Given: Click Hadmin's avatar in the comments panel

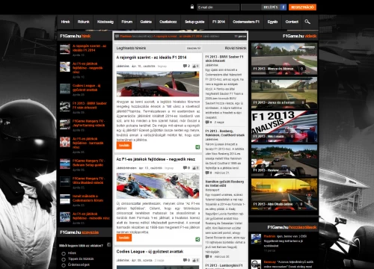Looking at the screenshot, I should [256, 239].
